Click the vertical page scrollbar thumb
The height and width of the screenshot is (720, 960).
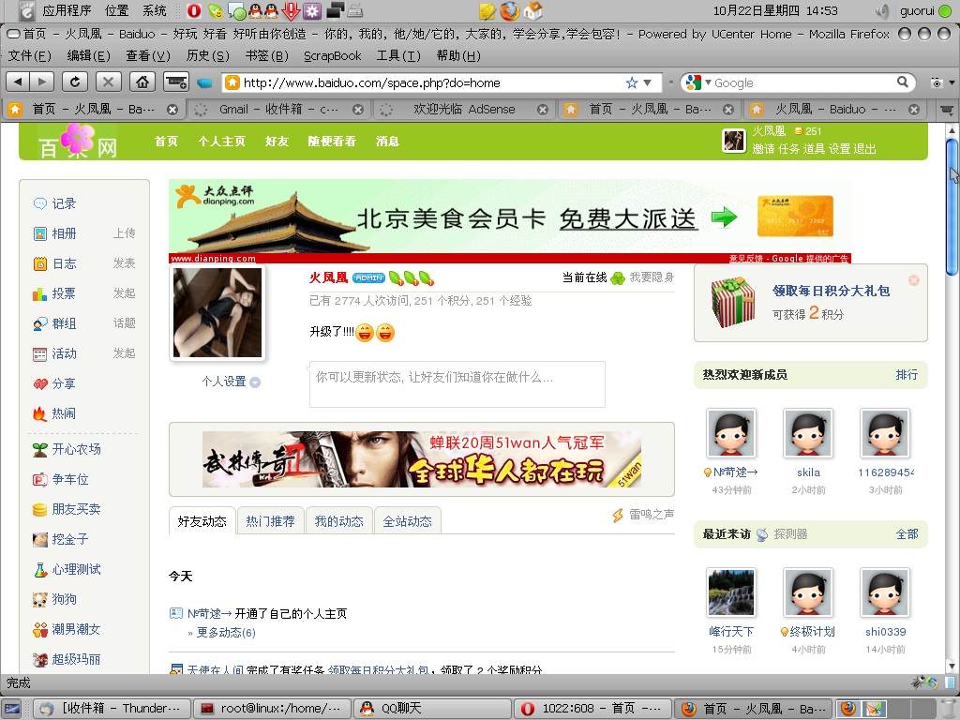(952, 208)
